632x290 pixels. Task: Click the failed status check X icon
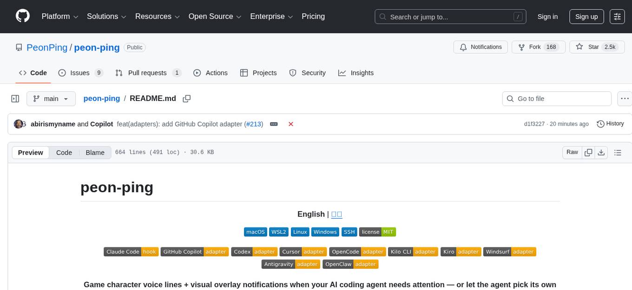click(291, 124)
